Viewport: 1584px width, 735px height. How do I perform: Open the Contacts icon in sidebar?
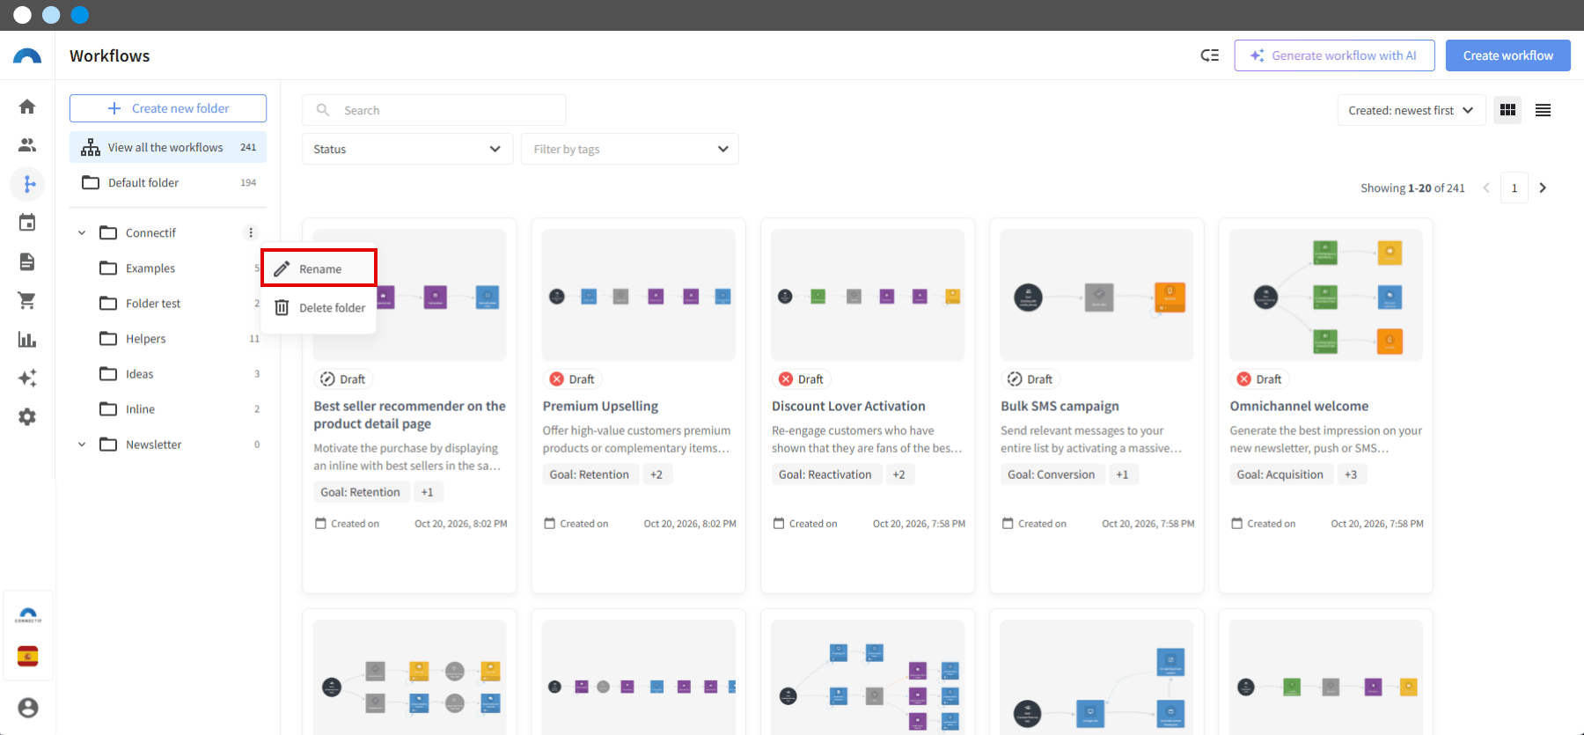pos(27,145)
